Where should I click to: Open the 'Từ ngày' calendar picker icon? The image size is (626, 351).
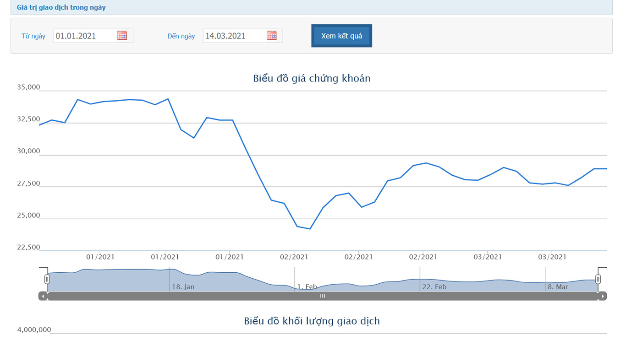coord(122,36)
